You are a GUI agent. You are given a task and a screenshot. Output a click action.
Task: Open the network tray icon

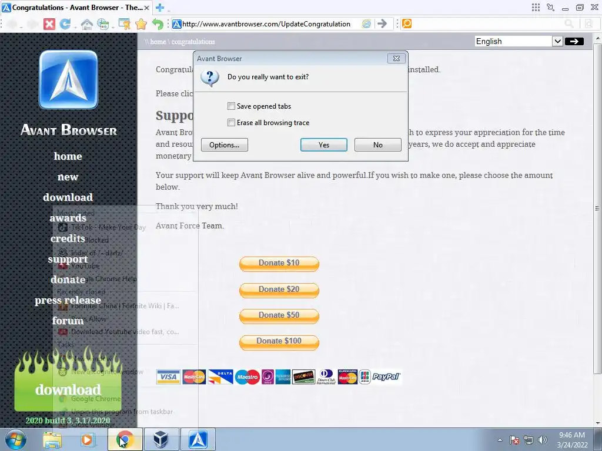[529, 440]
